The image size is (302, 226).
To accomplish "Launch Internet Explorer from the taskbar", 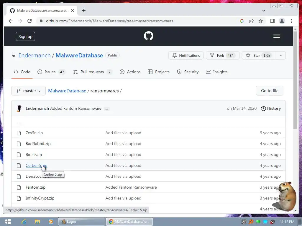I will pos(24,222).
